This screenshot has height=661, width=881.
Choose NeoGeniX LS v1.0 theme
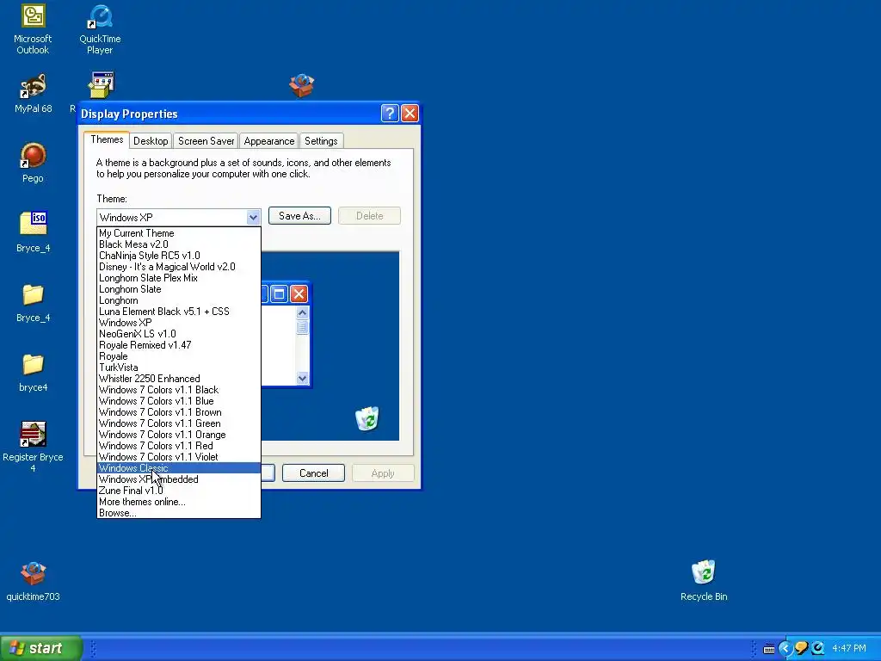point(179,334)
